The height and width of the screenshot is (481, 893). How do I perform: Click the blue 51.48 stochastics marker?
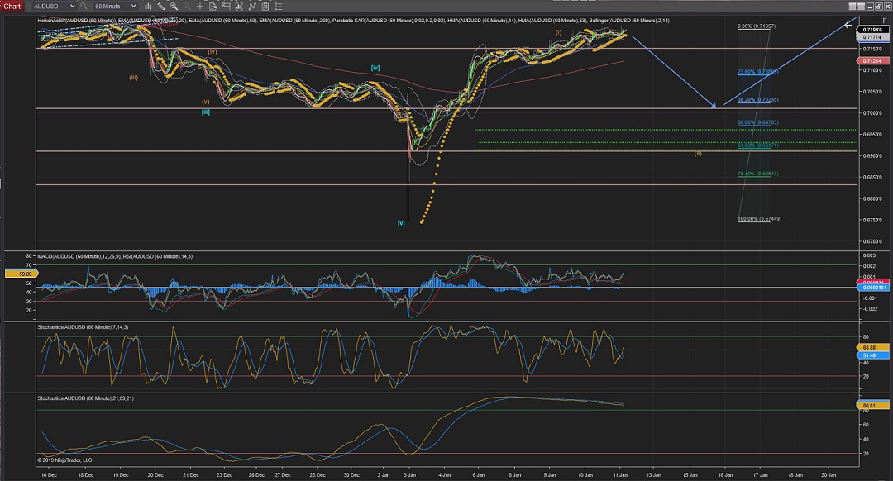(872, 355)
